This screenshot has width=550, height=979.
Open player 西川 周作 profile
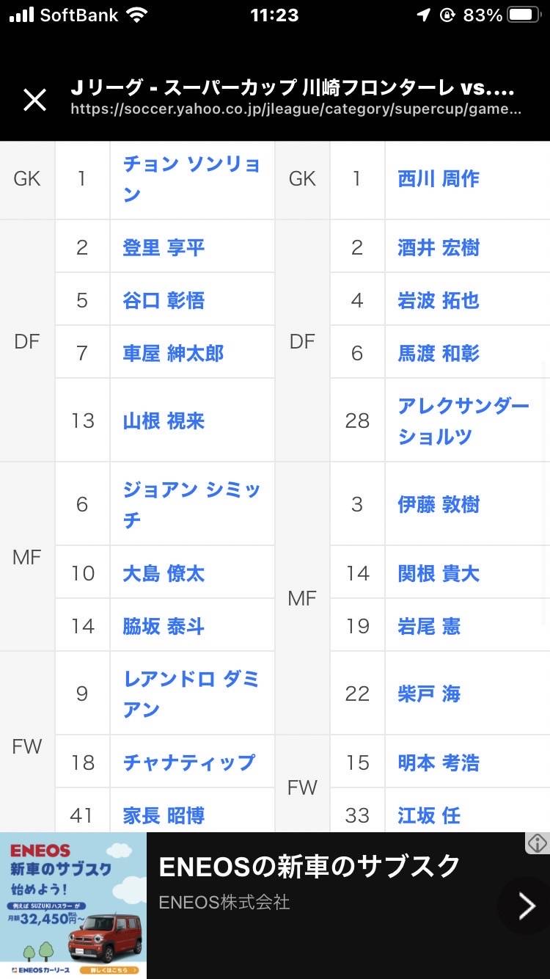pos(439,179)
